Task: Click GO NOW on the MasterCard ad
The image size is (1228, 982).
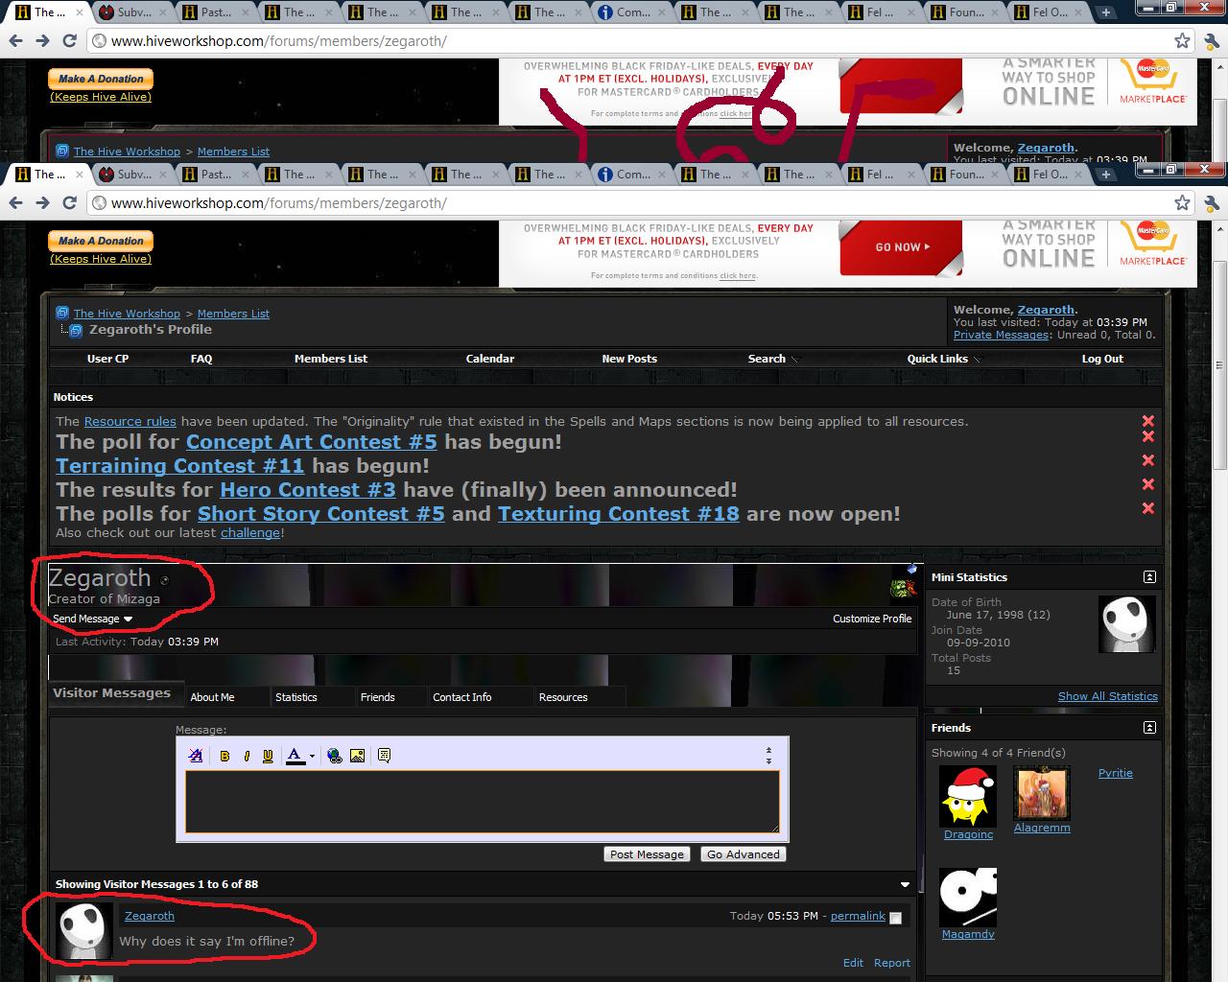Action: click(901, 247)
